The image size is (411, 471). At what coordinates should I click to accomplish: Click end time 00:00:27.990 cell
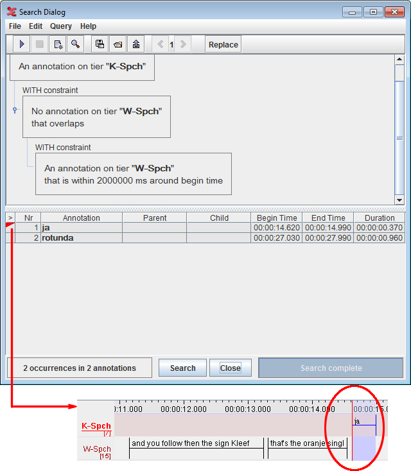click(x=328, y=238)
